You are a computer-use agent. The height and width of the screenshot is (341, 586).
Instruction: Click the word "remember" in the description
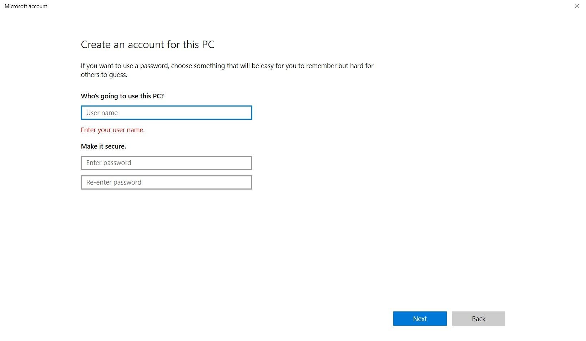[321, 66]
